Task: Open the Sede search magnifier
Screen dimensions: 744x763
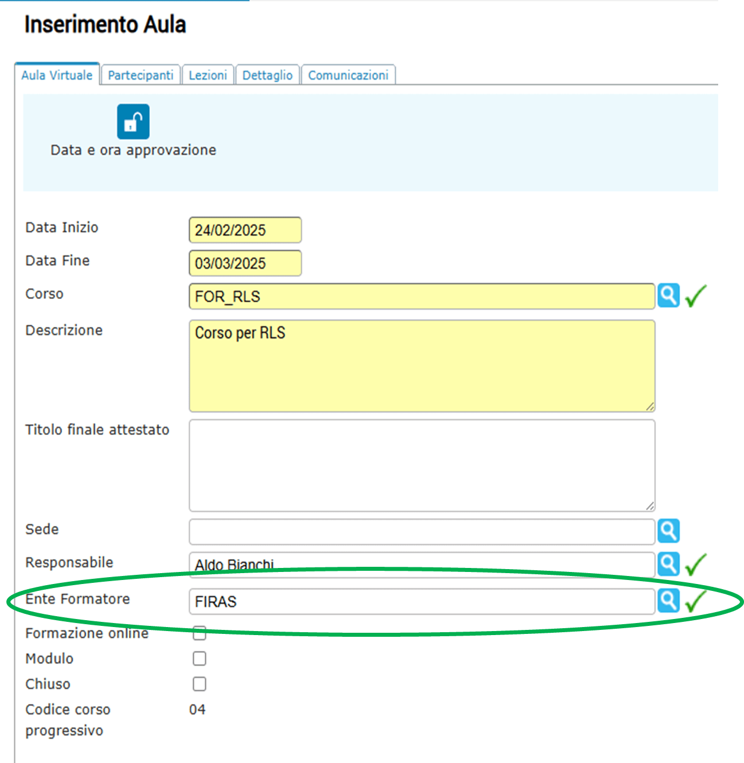Action: 668,531
